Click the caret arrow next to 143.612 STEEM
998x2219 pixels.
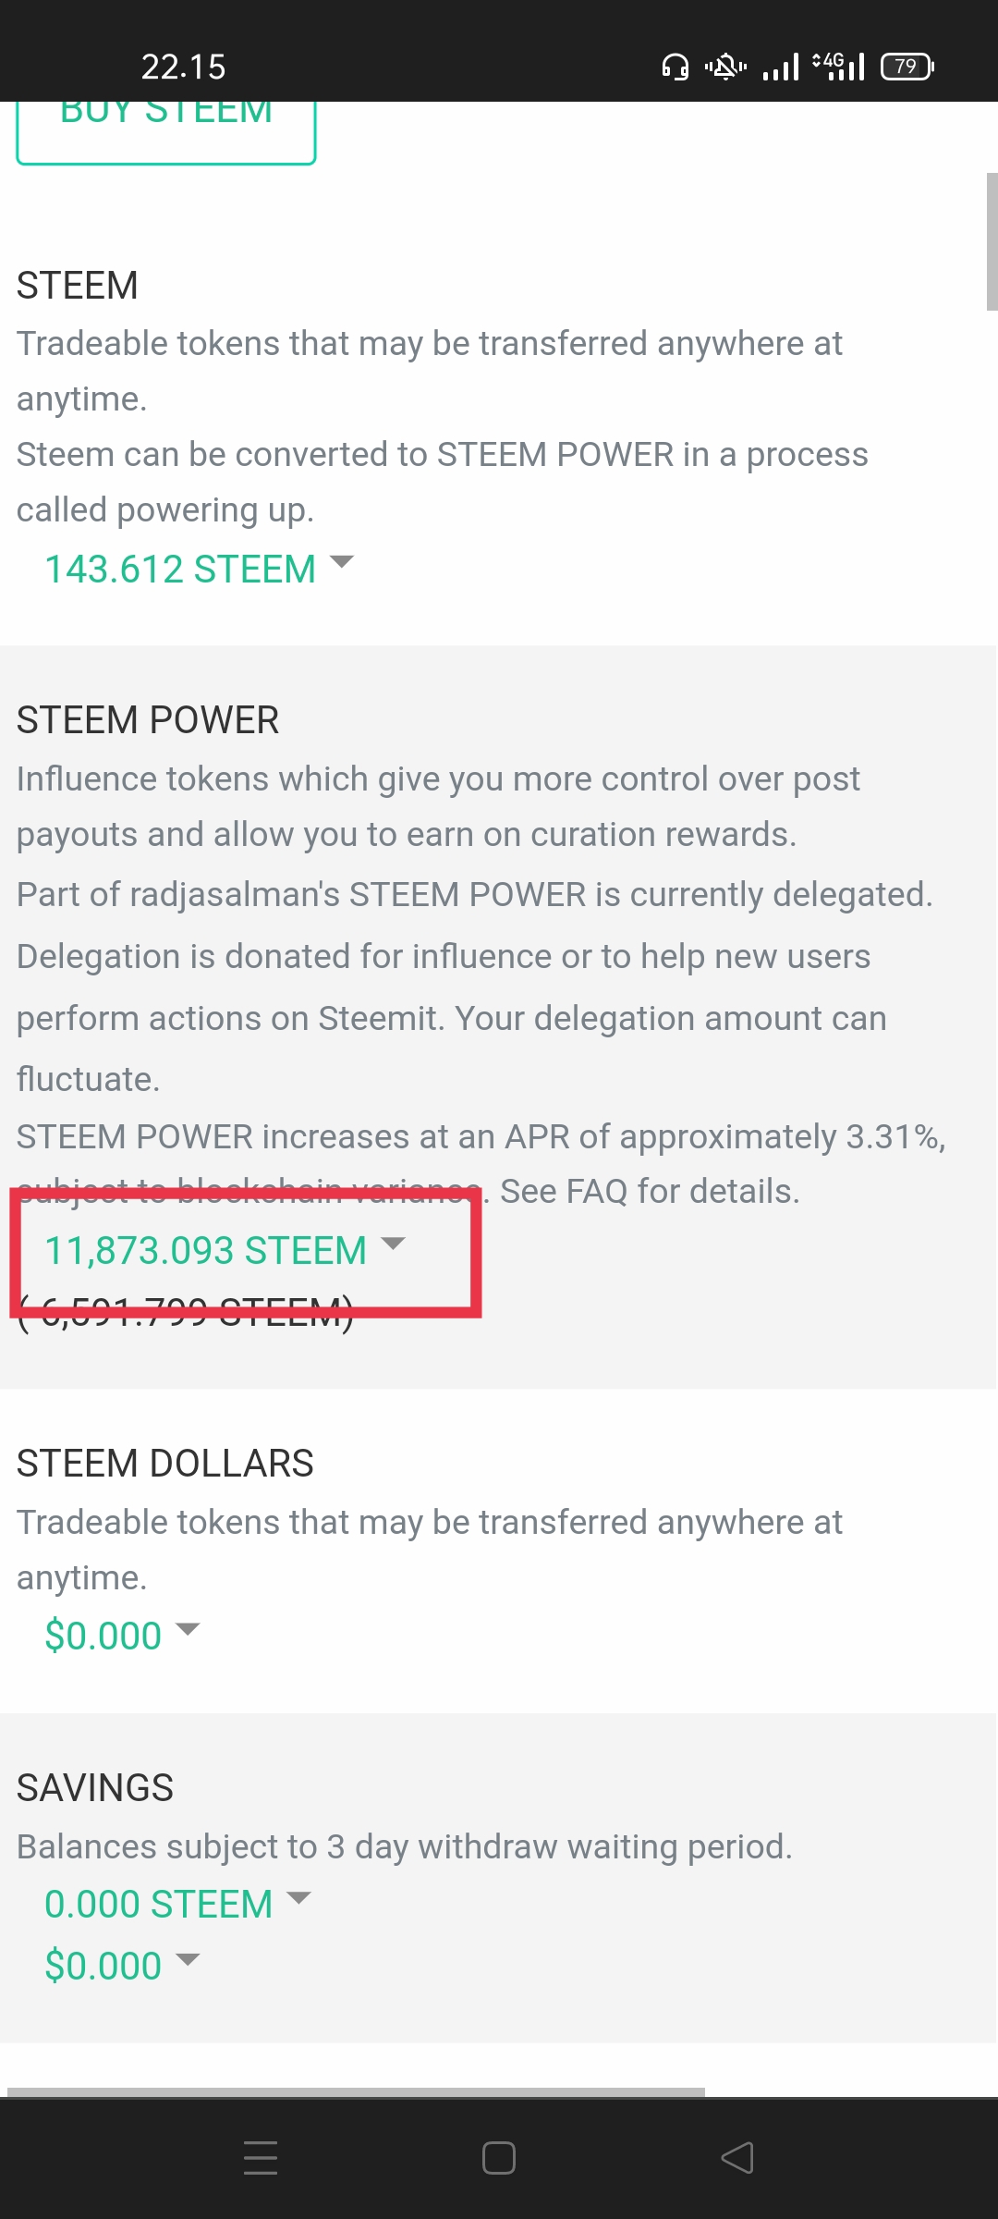point(342,561)
